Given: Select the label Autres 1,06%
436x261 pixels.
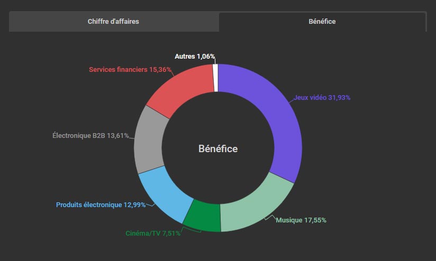Looking at the screenshot, I should (x=195, y=57).
